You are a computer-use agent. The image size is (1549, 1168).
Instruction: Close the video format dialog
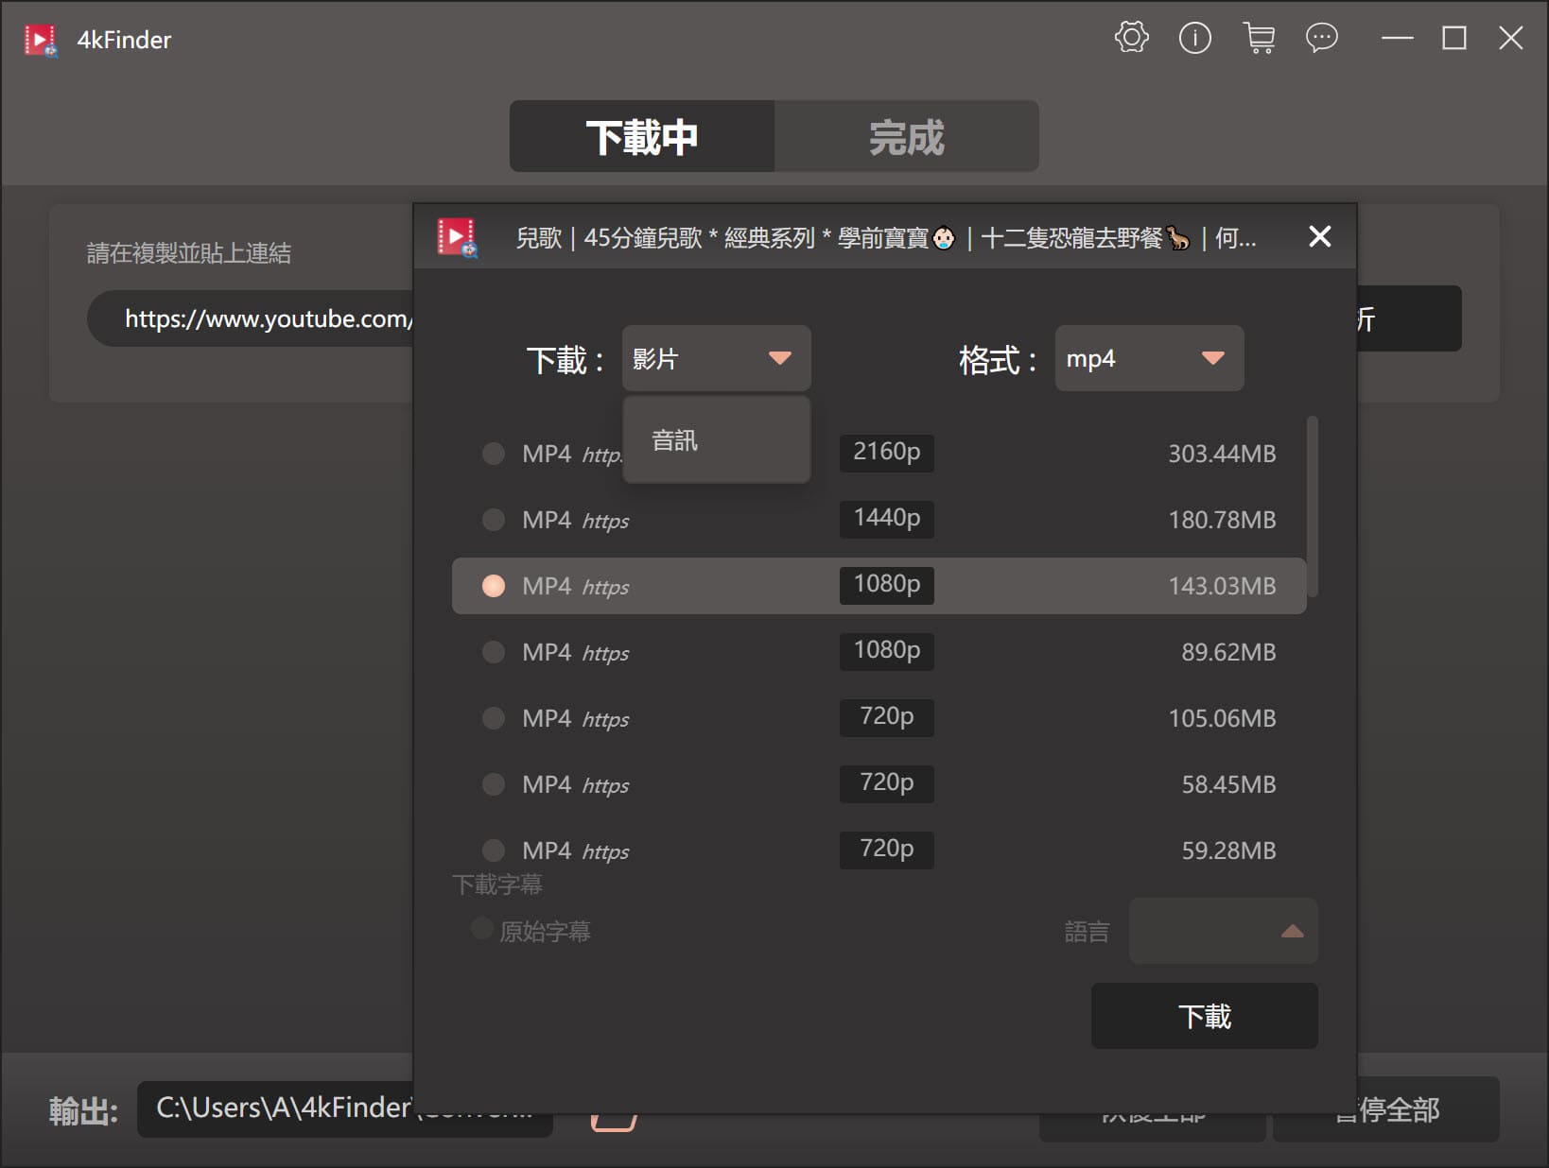1319,236
